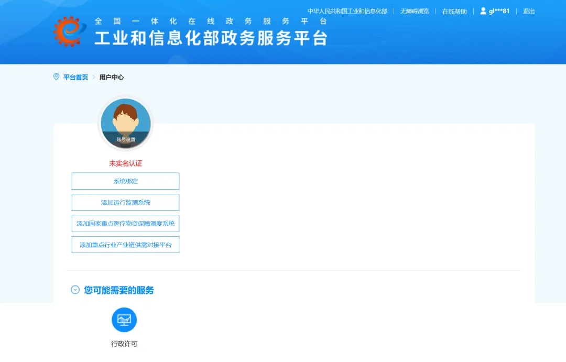This screenshot has height=362, width=566.
Task: Collapse the recommended services list via its chevron
Action: 74,290
